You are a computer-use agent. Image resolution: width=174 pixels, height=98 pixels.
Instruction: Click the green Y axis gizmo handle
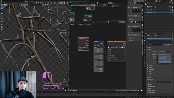pos(49,10)
